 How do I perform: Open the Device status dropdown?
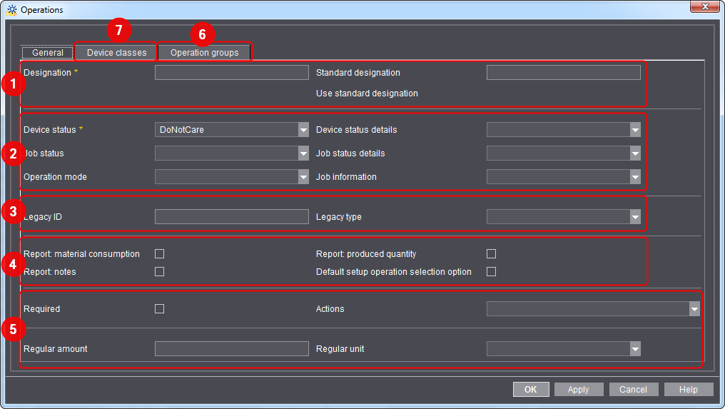231,130
